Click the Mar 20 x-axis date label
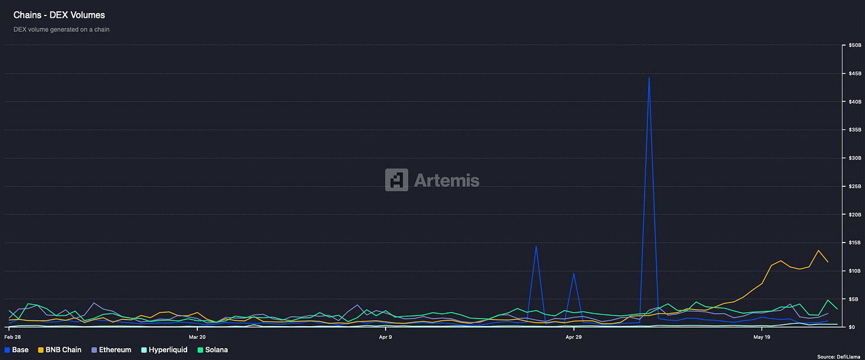Screen dimensions: 865x360 click(197, 336)
